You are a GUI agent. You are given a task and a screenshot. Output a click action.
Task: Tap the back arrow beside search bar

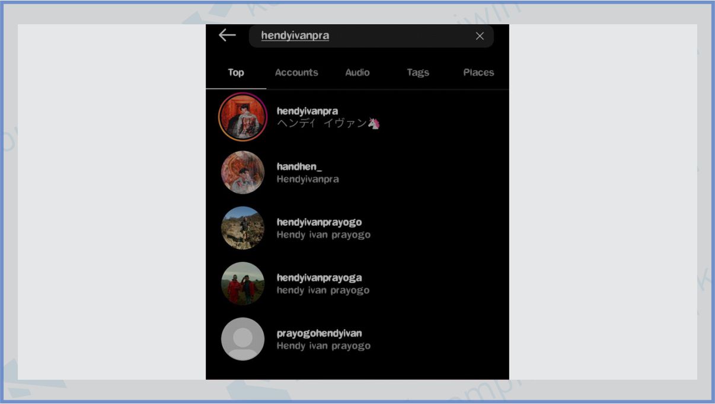(227, 36)
